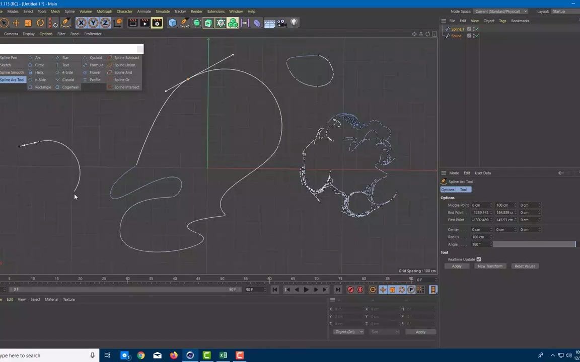
Task: Open the Extensions menu
Action: click(x=215, y=12)
